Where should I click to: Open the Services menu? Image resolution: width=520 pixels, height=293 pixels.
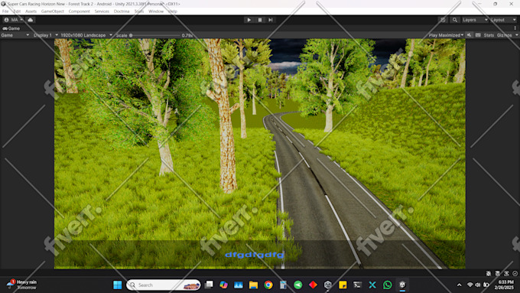[102, 11]
